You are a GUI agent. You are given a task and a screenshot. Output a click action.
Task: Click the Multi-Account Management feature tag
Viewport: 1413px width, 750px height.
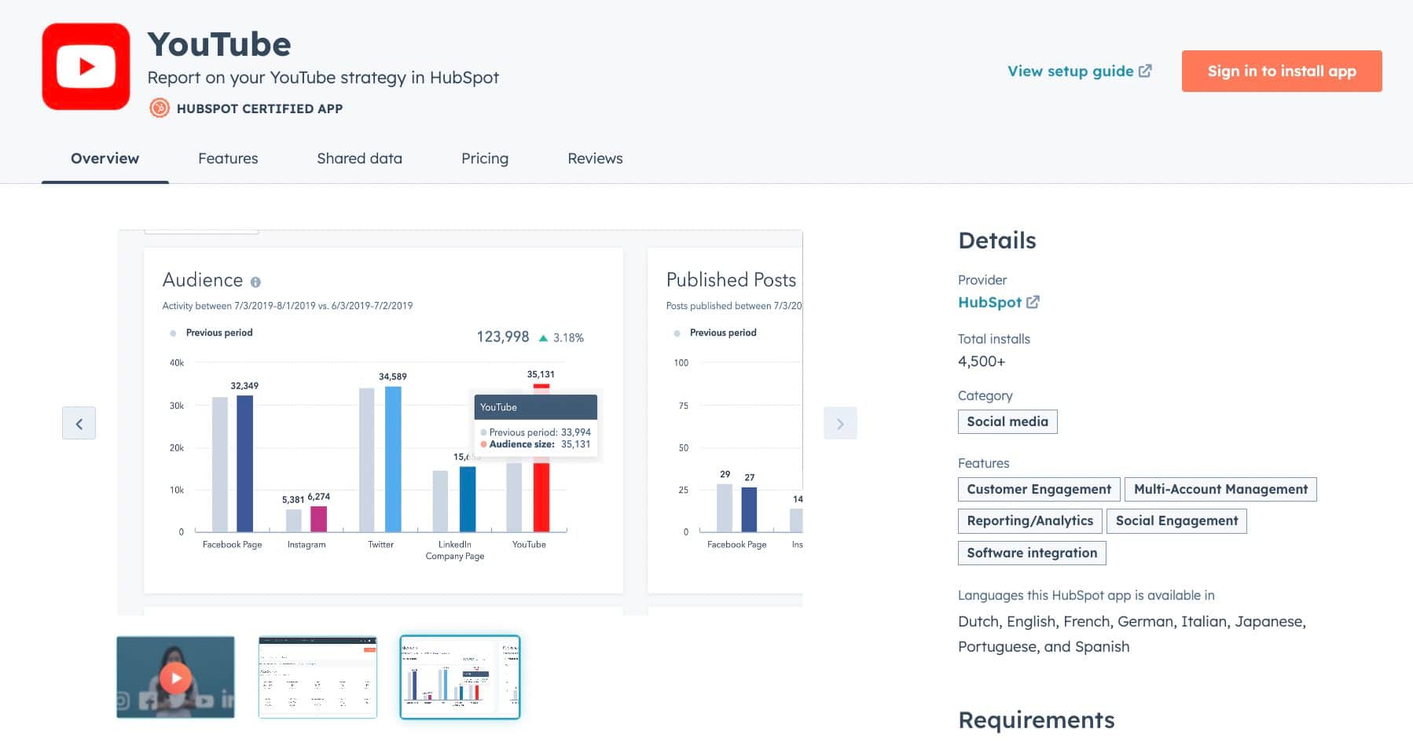(x=1220, y=489)
